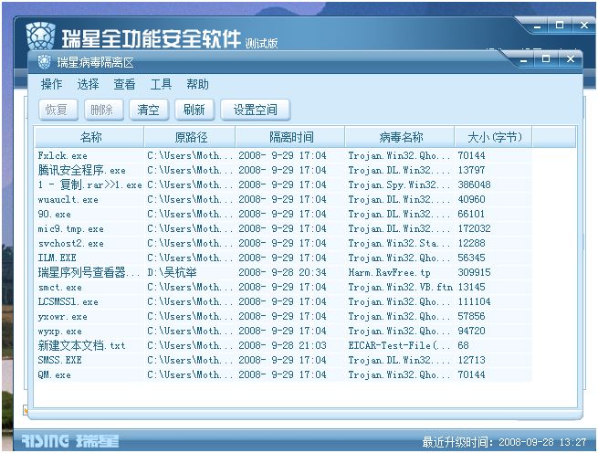The height and width of the screenshot is (453, 598).
Task: Click the D:\吴杭举 path cell
Action: [x=172, y=272]
